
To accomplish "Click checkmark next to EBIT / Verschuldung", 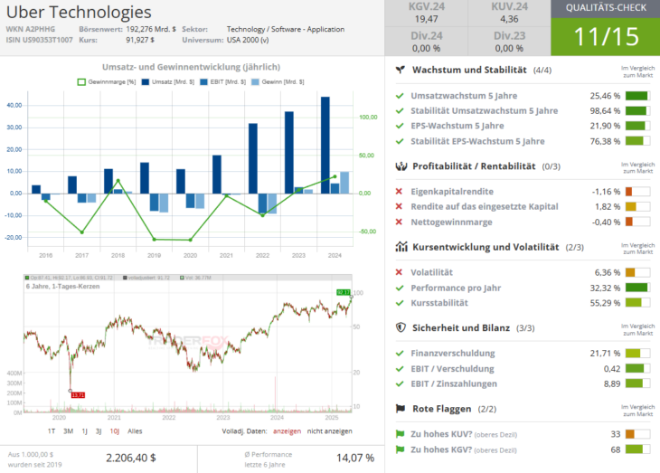I will (x=400, y=369).
